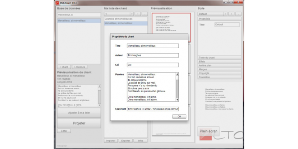The height and width of the screenshot is (149, 298).
Task: Click the Projeter button
Action: click(79, 123)
